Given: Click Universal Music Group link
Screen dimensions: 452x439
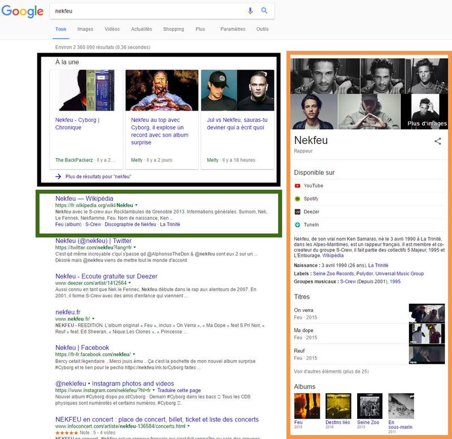Looking at the screenshot, I should click(399, 274).
